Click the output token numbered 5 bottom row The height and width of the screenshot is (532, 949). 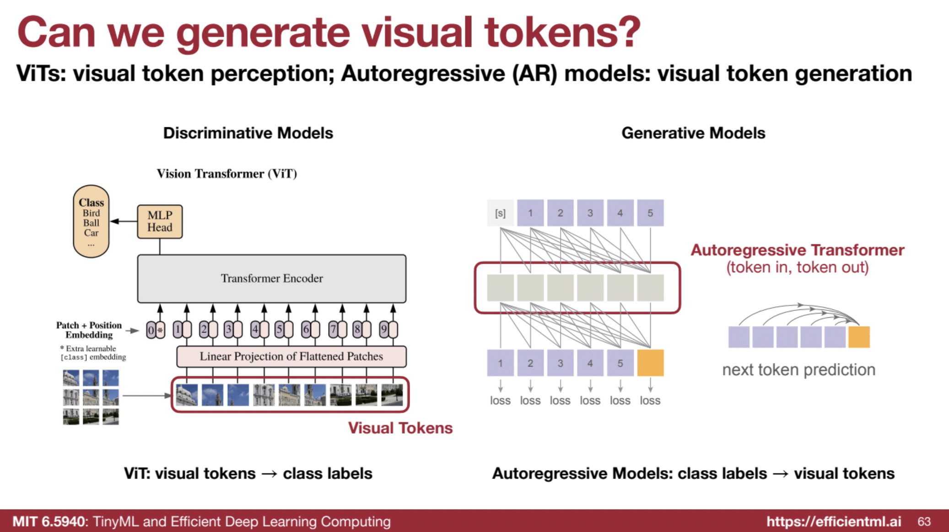coord(620,363)
